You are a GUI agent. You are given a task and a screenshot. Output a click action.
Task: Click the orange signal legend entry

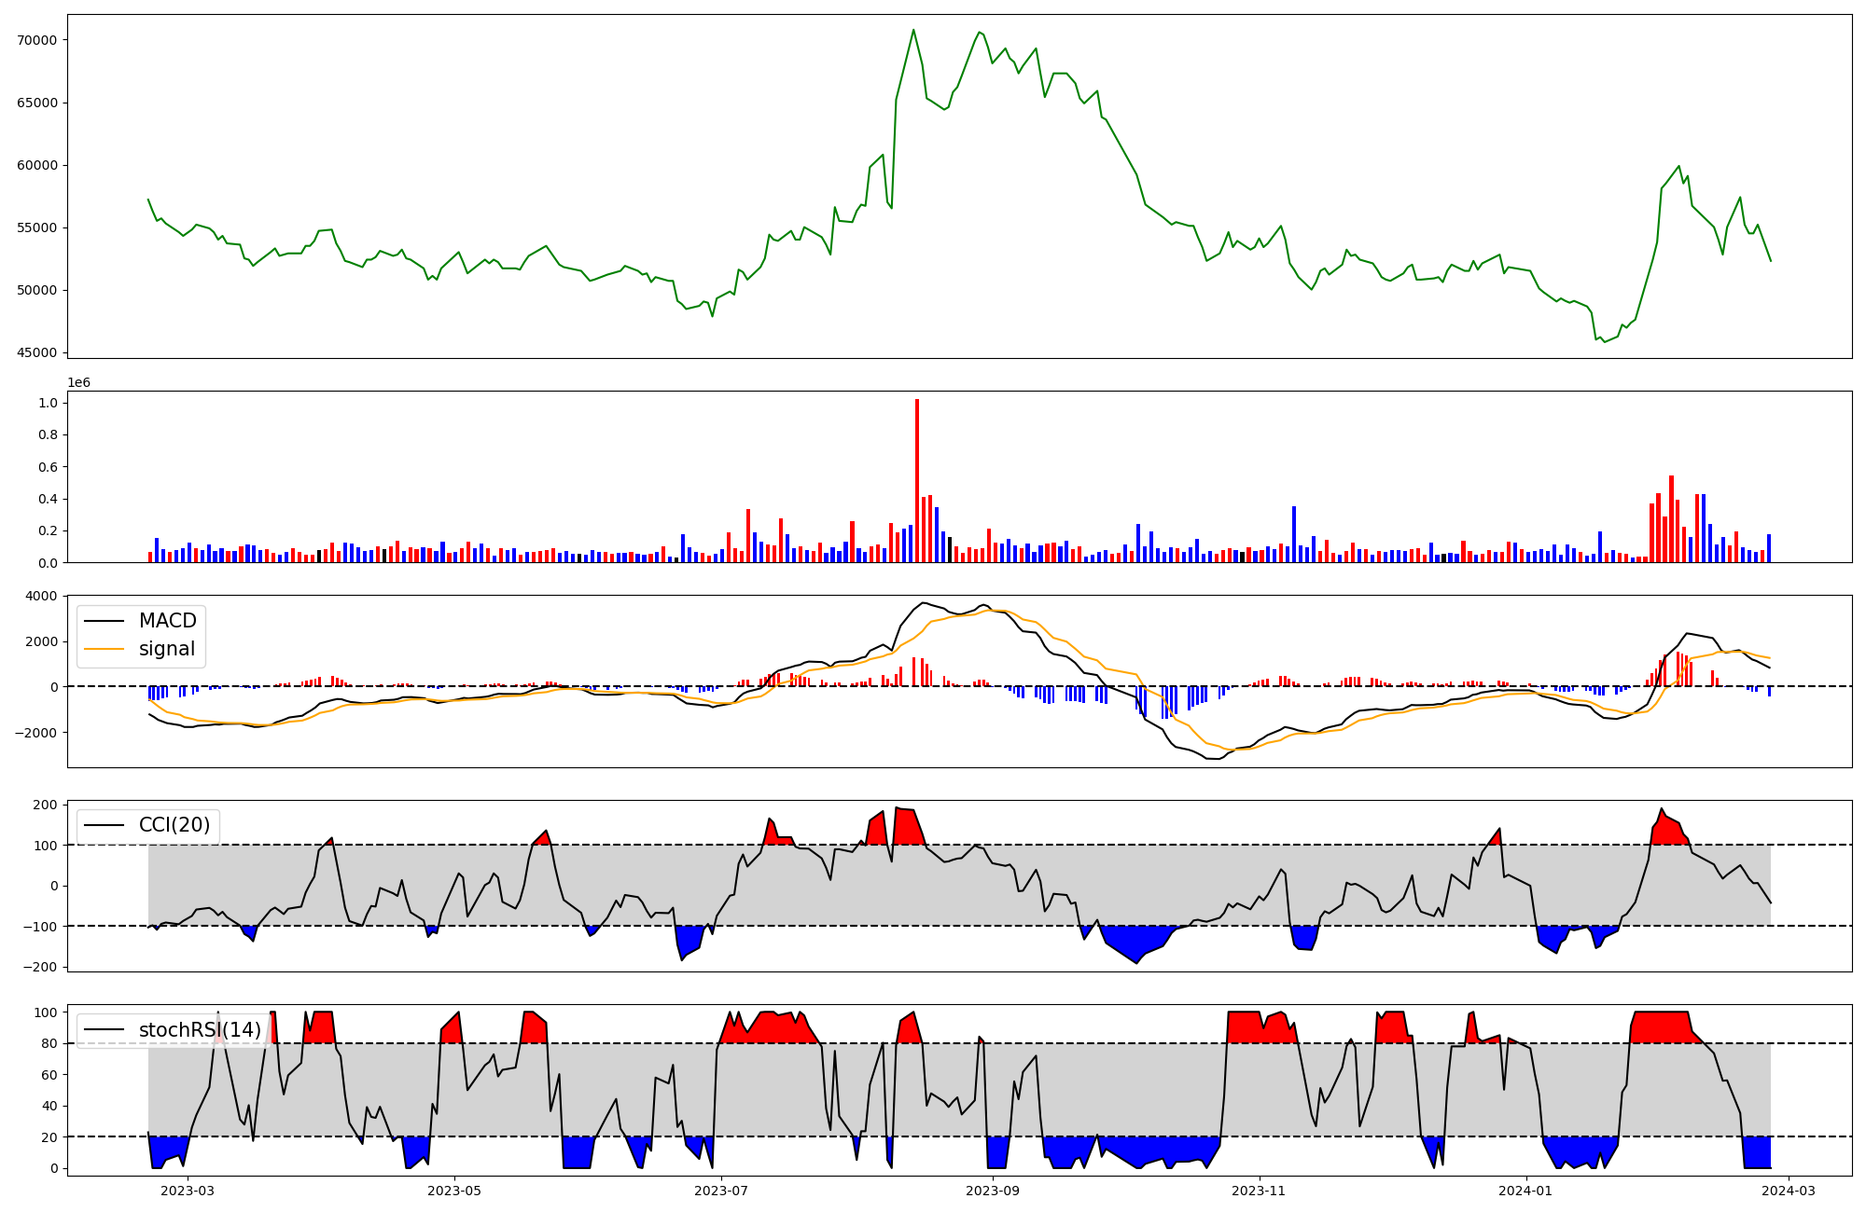point(166,649)
